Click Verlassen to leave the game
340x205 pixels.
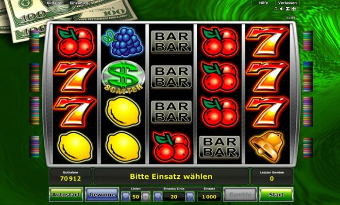[288, 3]
